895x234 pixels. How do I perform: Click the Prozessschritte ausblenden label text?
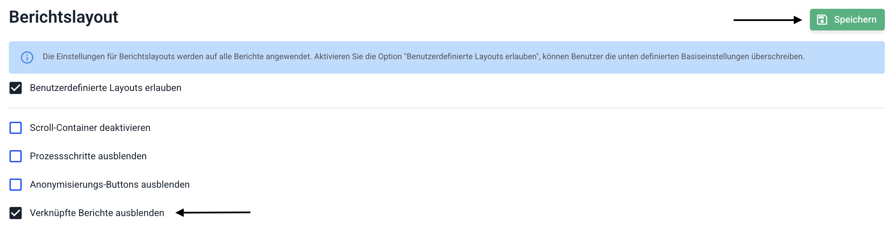tap(88, 156)
